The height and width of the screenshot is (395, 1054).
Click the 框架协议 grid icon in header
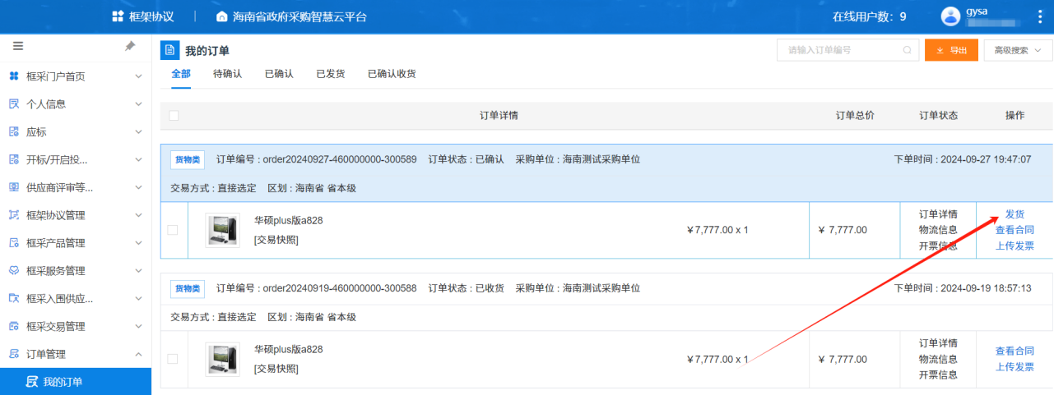(x=118, y=16)
